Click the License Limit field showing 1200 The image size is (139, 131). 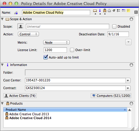tap(55, 50)
